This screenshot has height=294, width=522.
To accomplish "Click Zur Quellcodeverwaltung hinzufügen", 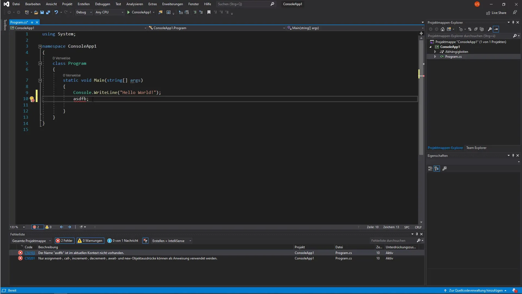I will coord(476,290).
